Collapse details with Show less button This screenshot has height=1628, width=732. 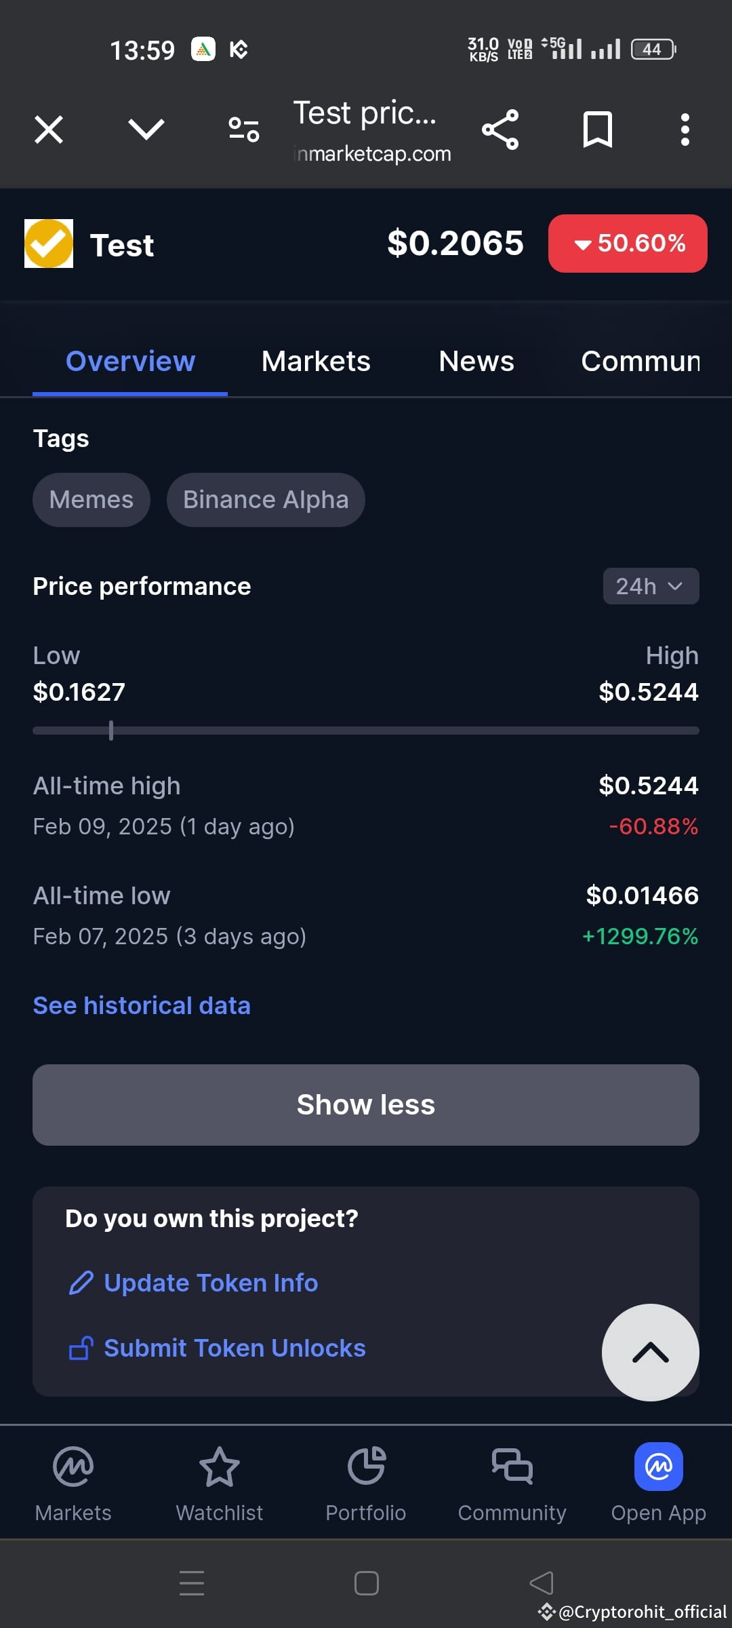(366, 1105)
